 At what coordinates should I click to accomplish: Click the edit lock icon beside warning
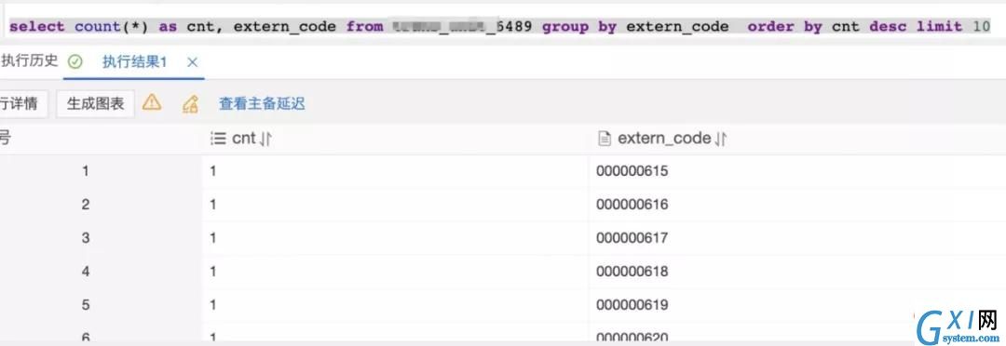point(190,104)
